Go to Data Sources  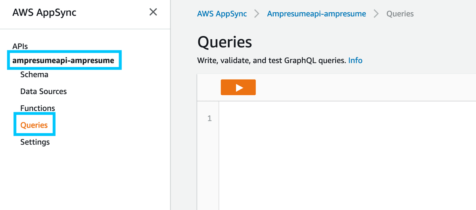(x=43, y=92)
